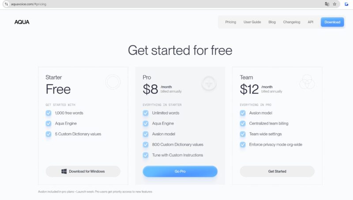Go to the Changelog page
This screenshot has height=200, width=353.
tap(292, 22)
